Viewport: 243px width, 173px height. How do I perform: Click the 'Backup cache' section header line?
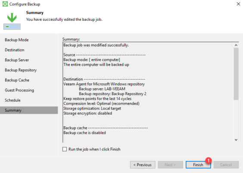pyautogui.click(x=106, y=128)
